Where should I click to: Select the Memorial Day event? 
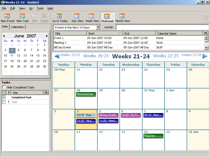pos(86,94)
